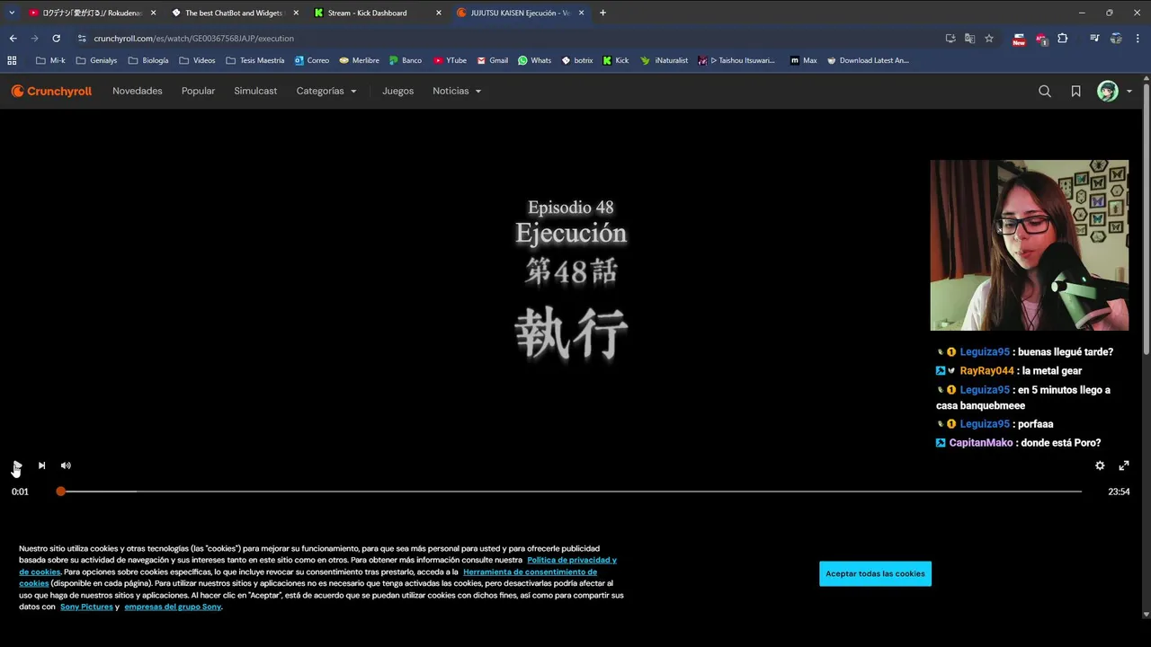Open the apps grid in bookmarks bar
Viewport: 1151px width, 647px height.
click(x=12, y=60)
